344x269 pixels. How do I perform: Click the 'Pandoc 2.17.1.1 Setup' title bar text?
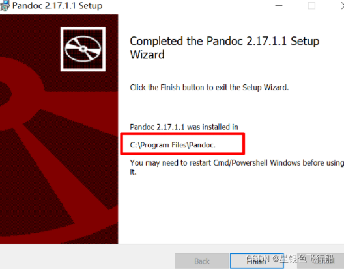point(57,6)
